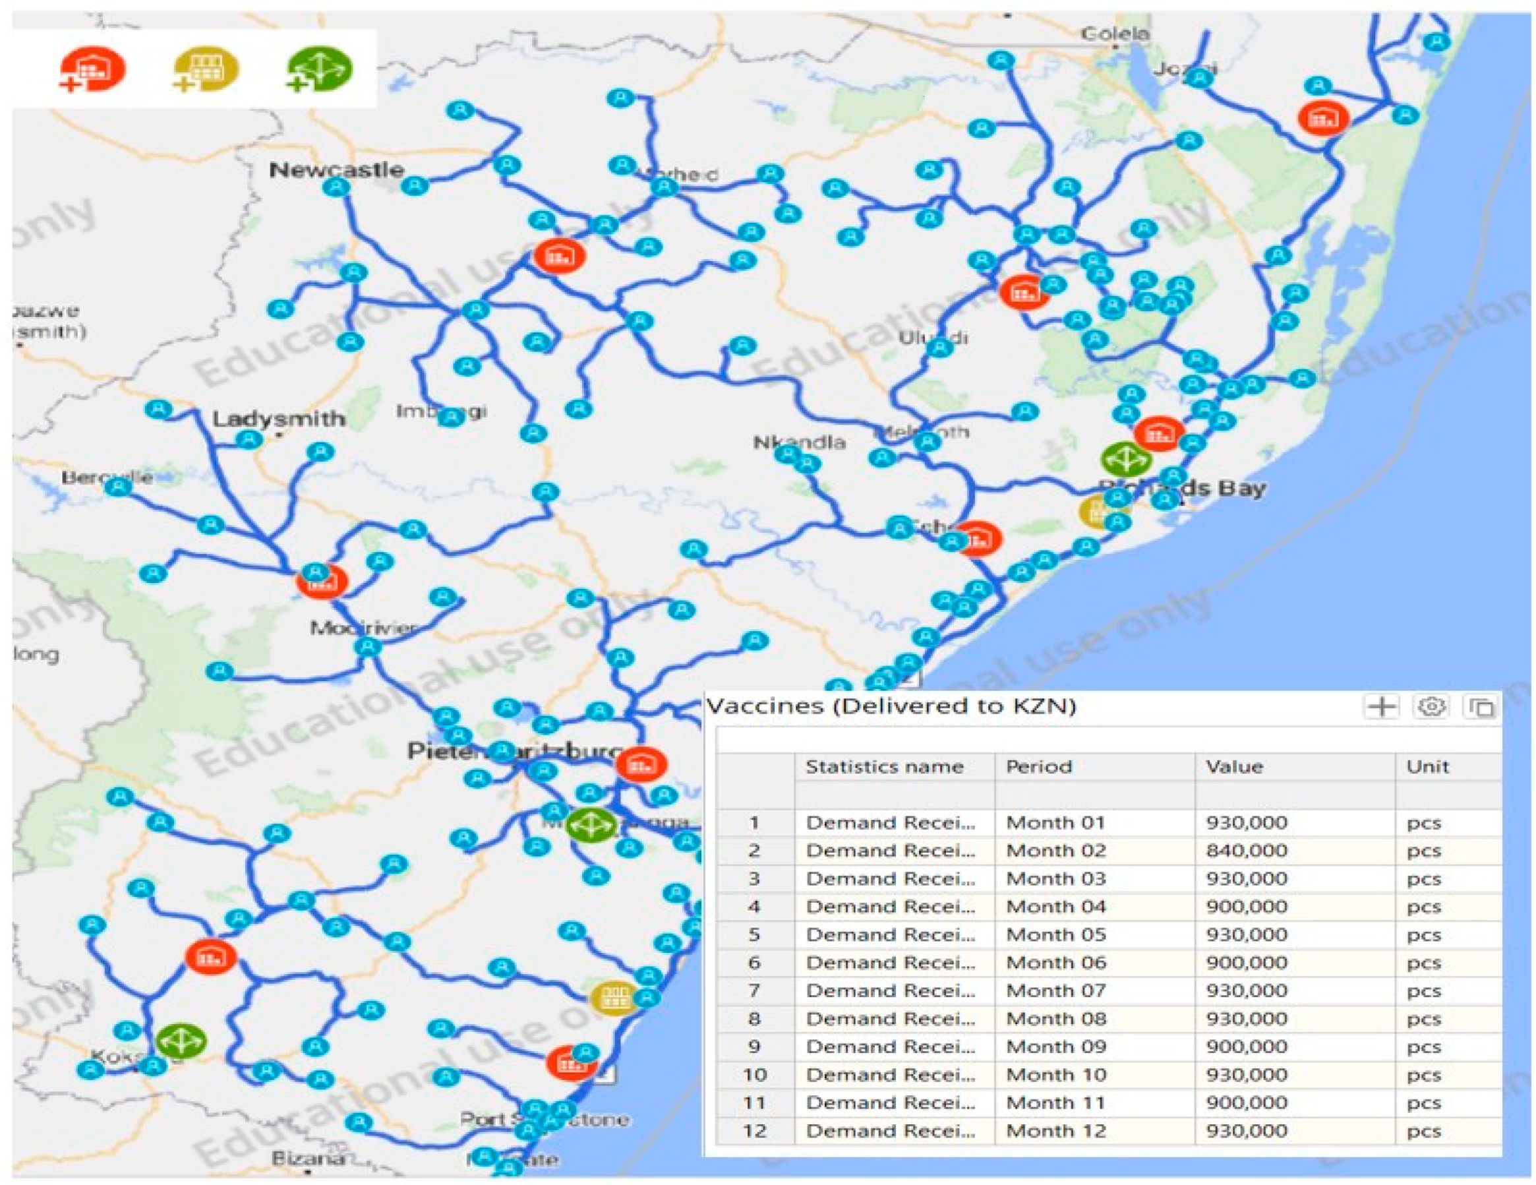This screenshot has height=1185, width=1536.
Task: Click the copy window icon in Vaccines panel
Action: [x=1480, y=706]
